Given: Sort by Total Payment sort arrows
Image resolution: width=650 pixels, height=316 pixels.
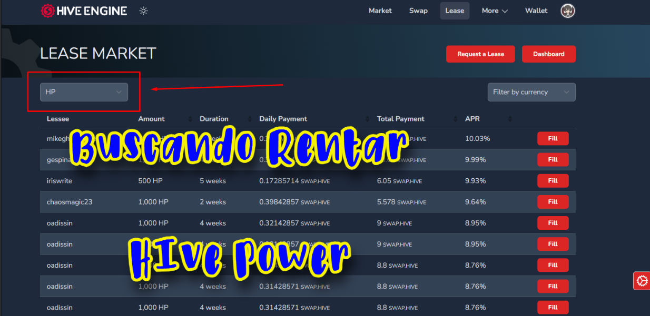Looking at the screenshot, I should [x=456, y=119].
